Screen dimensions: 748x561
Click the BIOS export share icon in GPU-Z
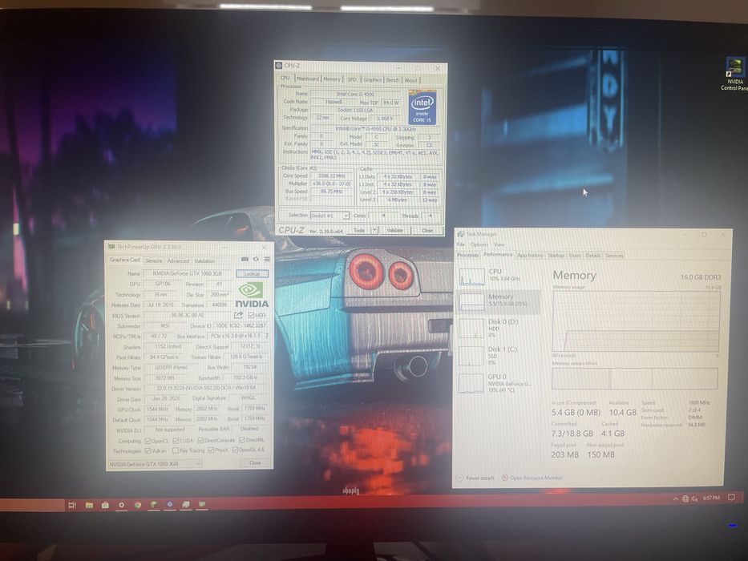tap(239, 315)
